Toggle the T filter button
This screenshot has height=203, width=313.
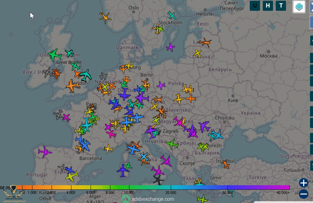(281, 6)
